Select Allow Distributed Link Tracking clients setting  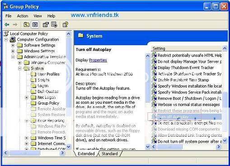[187, 135]
